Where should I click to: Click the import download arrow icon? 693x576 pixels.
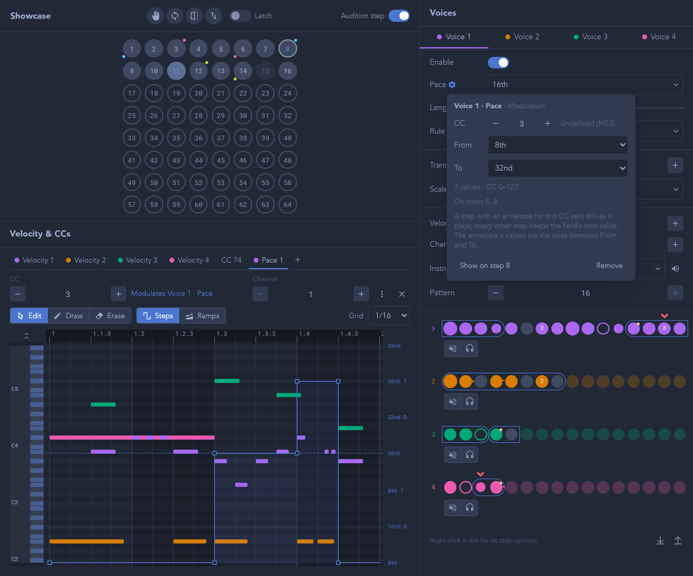coord(660,540)
